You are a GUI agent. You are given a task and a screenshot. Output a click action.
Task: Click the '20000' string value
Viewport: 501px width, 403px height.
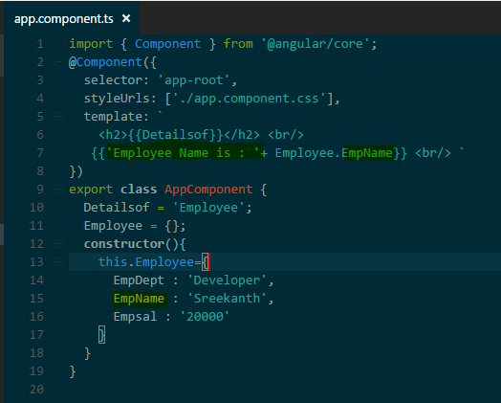pyautogui.click(x=205, y=317)
